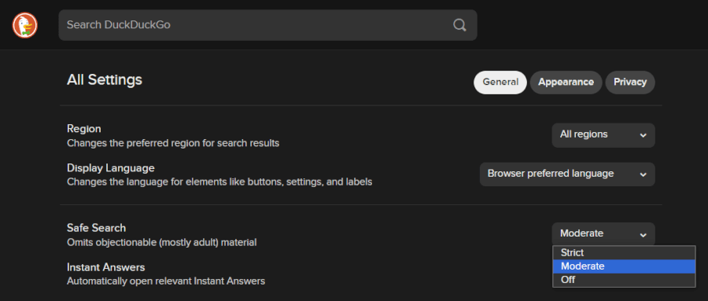The height and width of the screenshot is (301, 708).
Task: Click the All Settings heading
Action: click(x=105, y=80)
